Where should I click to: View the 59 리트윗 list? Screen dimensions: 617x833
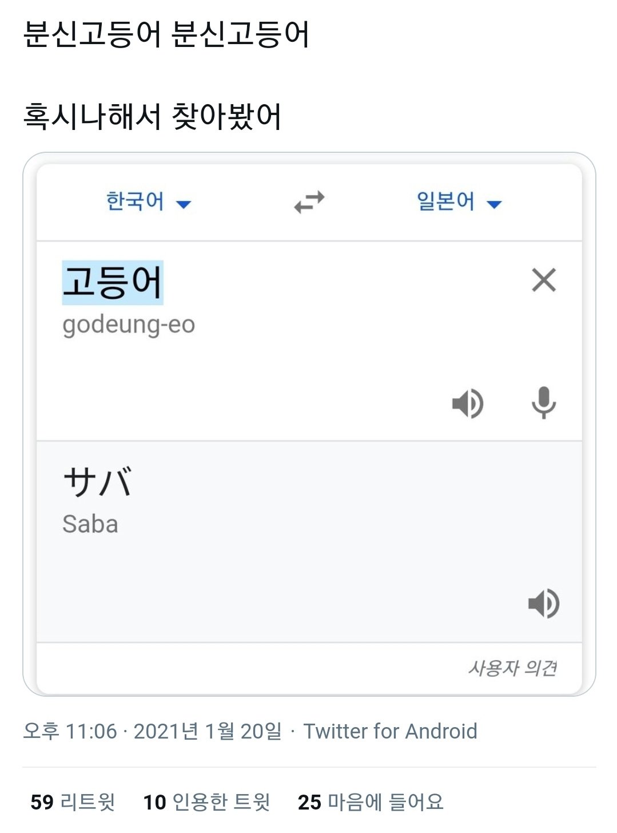coord(73,802)
